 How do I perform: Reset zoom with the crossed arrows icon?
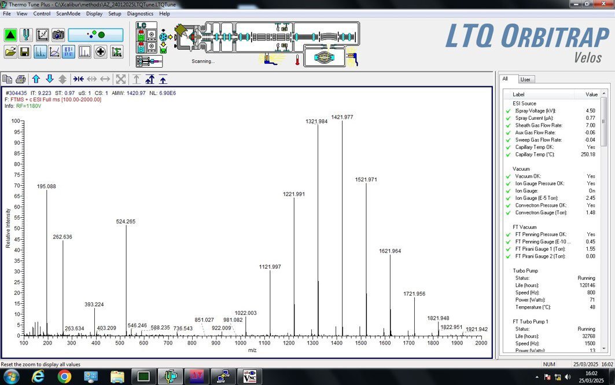(x=121, y=79)
